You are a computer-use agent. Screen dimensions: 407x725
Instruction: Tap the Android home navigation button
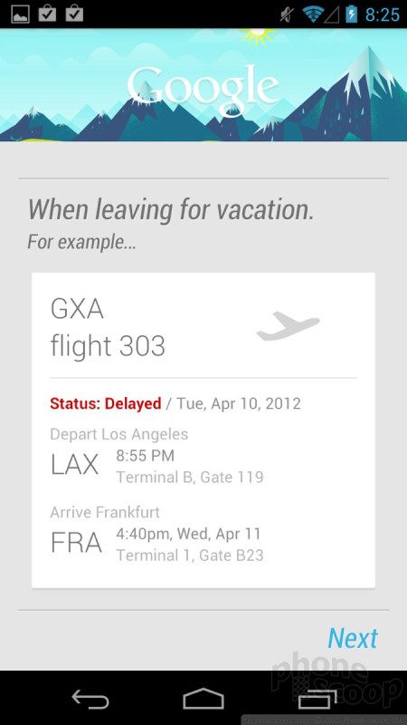click(203, 699)
